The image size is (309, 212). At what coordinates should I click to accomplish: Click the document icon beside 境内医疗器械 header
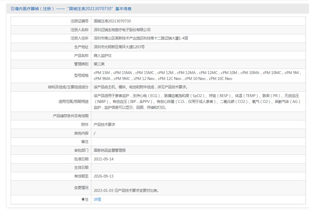[12, 9]
